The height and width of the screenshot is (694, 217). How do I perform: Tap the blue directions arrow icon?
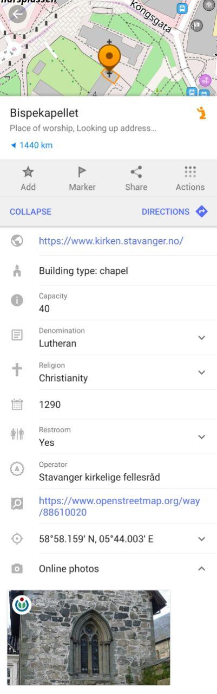tap(202, 211)
